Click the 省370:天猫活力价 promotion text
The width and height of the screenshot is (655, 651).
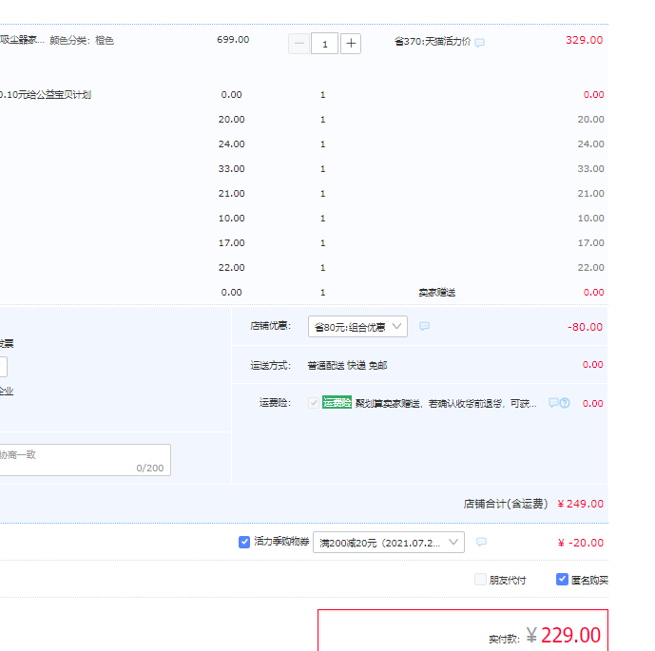pos(433,41)
